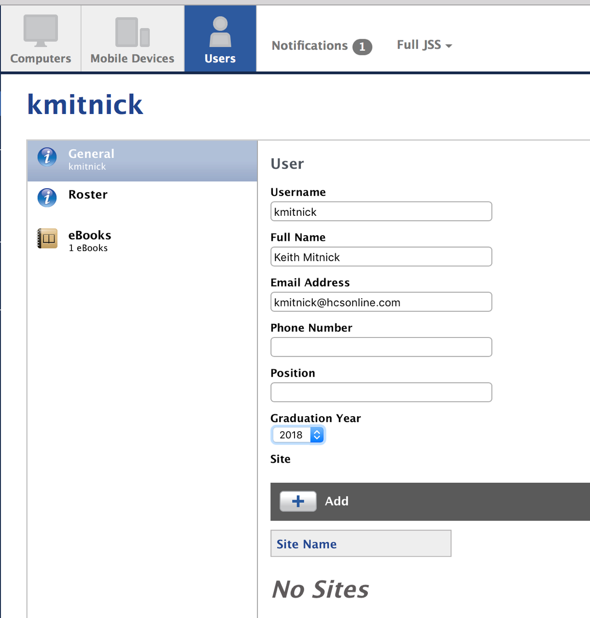Viewport: 590px width, 618px height.
Task: Switch to the Mobile Devices tab
Action: tap(132, 39)
